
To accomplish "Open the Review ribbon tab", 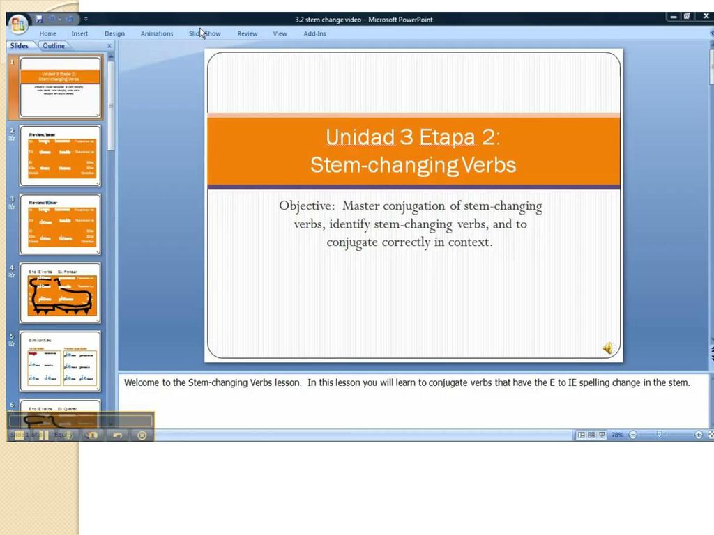I will click(248, 33).
